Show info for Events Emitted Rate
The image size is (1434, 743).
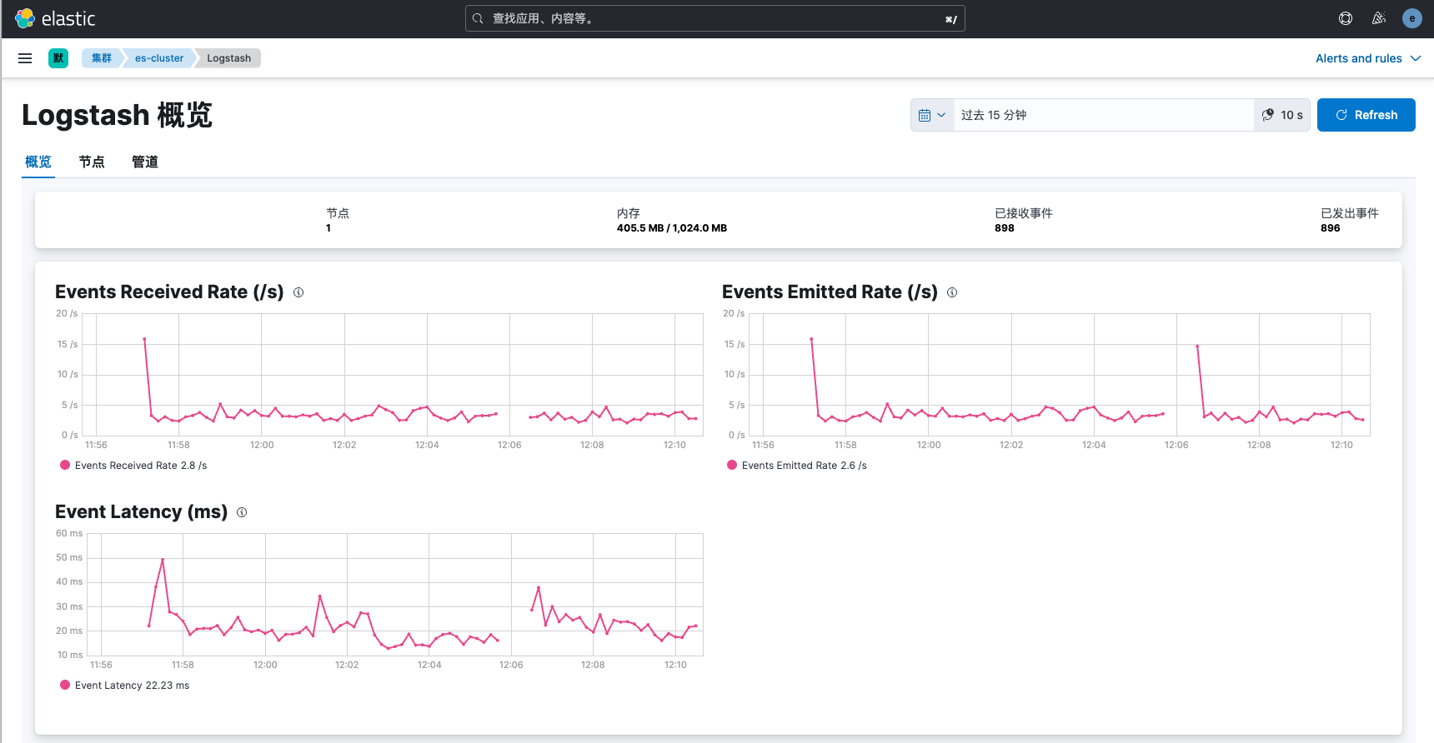(952, 292)
